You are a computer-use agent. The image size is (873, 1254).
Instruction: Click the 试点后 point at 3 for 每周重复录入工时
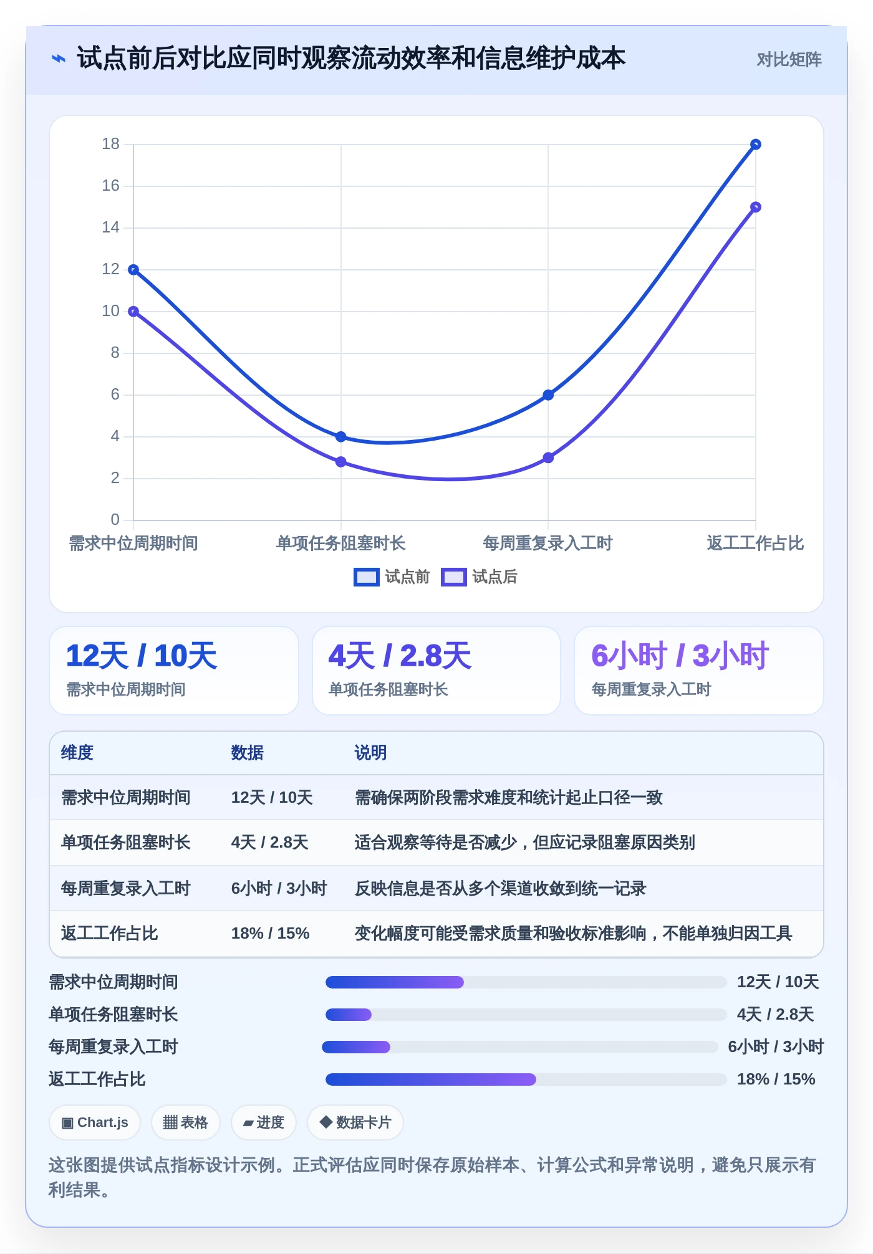[x=548, y=457]
